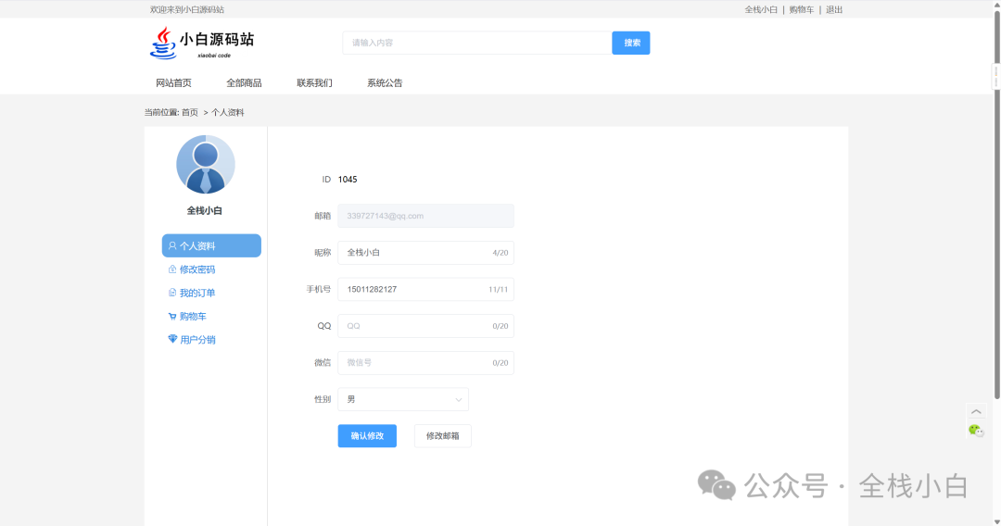Click the 微信号 input field

pyautogui.click(x=425, y=363)
